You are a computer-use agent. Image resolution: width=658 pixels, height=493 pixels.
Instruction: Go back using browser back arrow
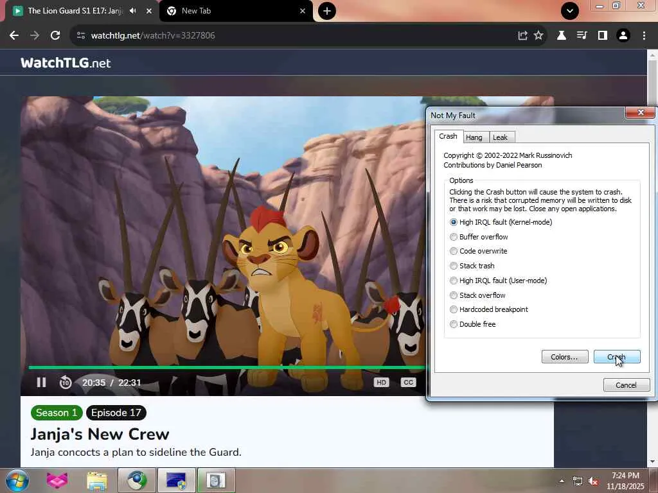pos(14,36)
